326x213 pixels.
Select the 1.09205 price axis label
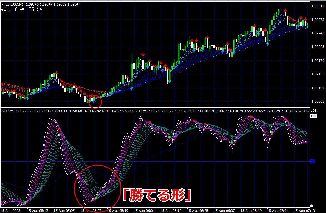coord(318,47)
